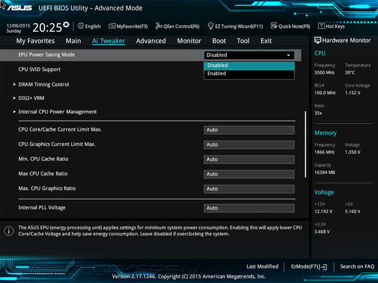Click the vertical scrollbar in the settings list
The image size is (378, 283).
(x=305, y=144)
